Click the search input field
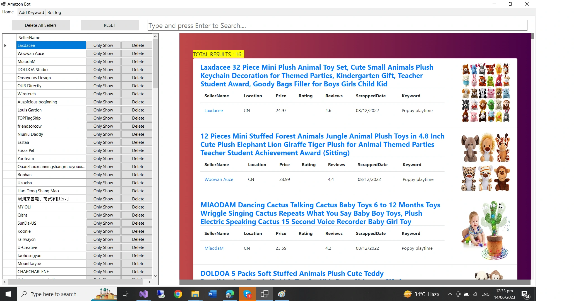 [x=337, y=25]
